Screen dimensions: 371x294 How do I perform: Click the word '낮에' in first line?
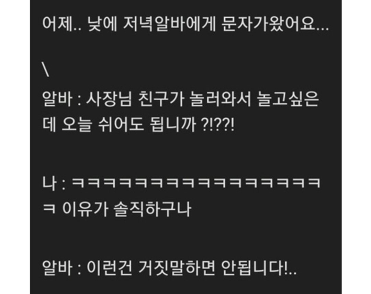click(x=102, y=24)
